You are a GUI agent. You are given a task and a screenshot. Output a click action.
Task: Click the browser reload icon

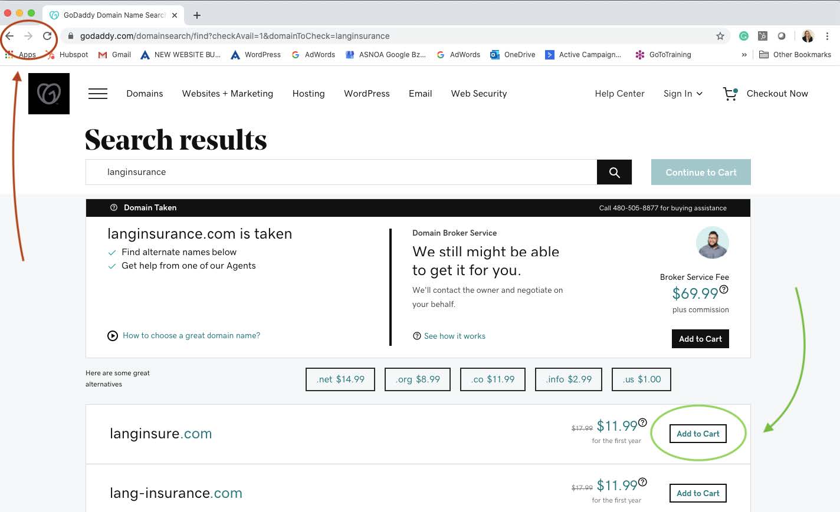[x=47, y=36]
